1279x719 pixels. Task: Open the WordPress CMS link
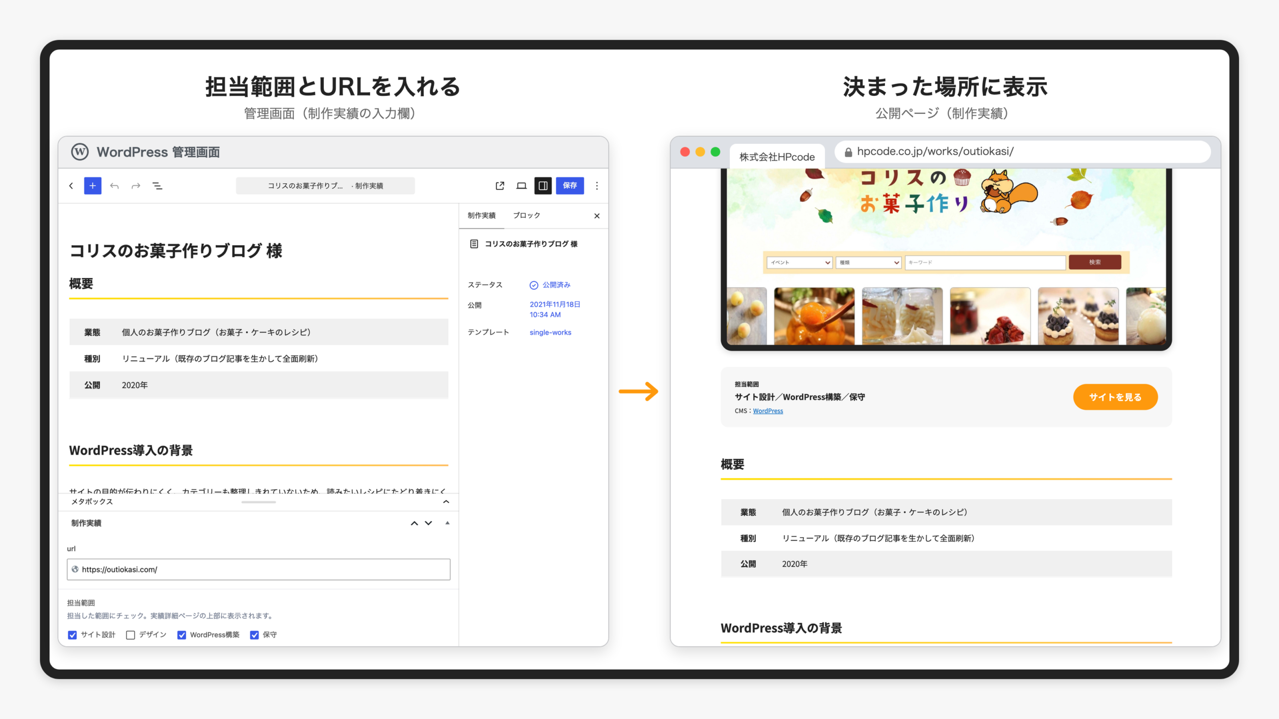point(768,411)
